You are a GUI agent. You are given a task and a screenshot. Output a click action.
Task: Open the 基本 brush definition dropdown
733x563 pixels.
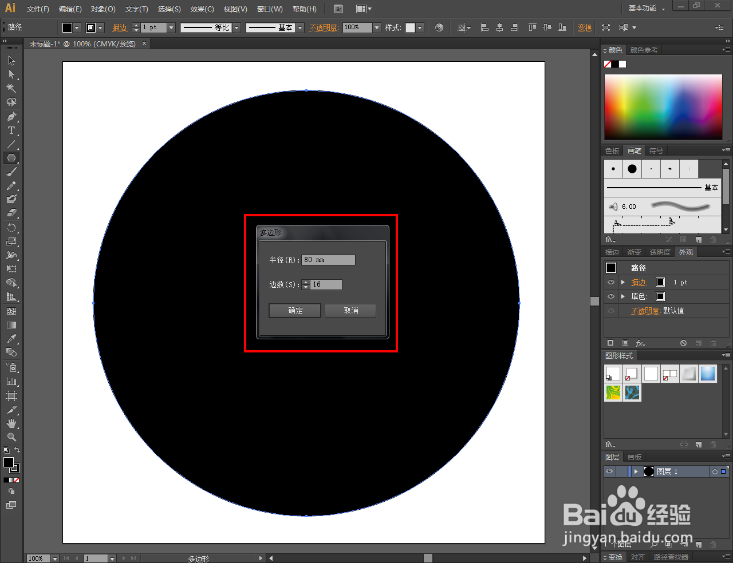coord(300,27)
